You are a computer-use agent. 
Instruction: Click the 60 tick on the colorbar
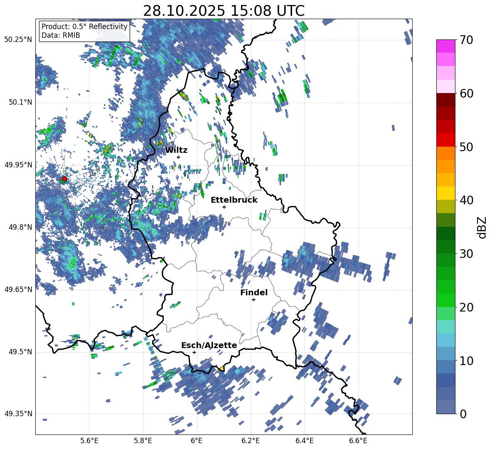466,93
